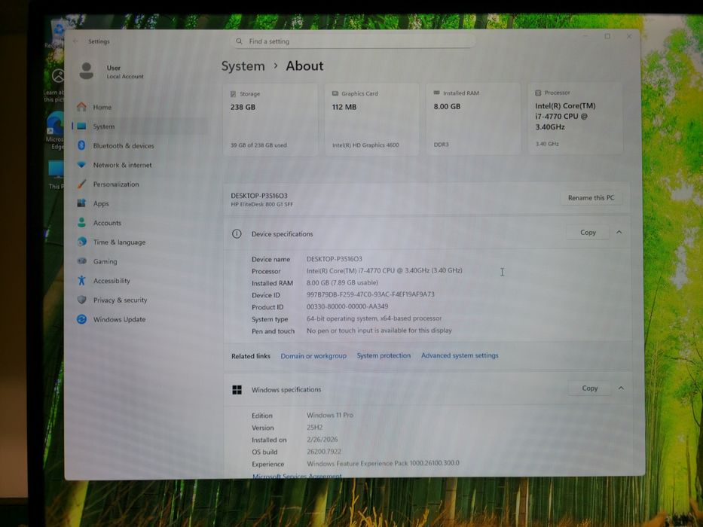Click the Accessibility figure icon
This screenshot has width=703, height=527.
(x=81, y=280)
